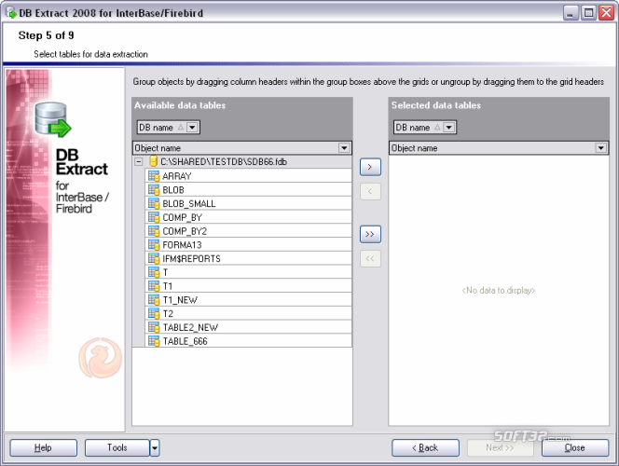Select the BLOB_SMALL table row
The image size is (619, 466).
point(248,203)
